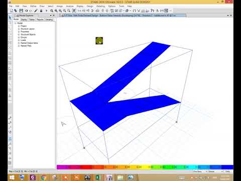The width and height of the screenshot is (241, 181).
Task: Undo the last action
Action: point(26,11)
